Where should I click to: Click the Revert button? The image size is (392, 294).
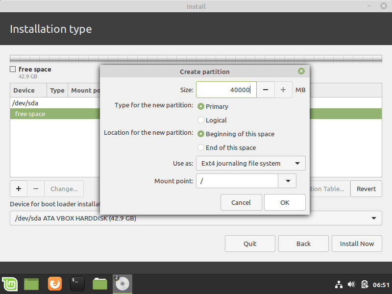366,189
